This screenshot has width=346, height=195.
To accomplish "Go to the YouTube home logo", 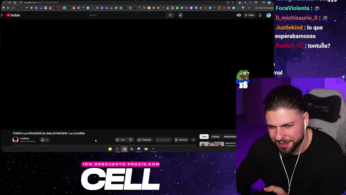I will 13,15.
